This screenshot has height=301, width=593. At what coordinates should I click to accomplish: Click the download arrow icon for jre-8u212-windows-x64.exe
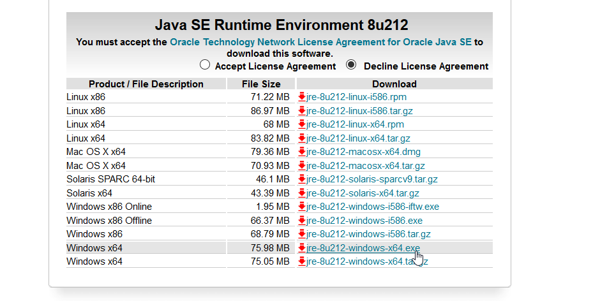(301, 247)
